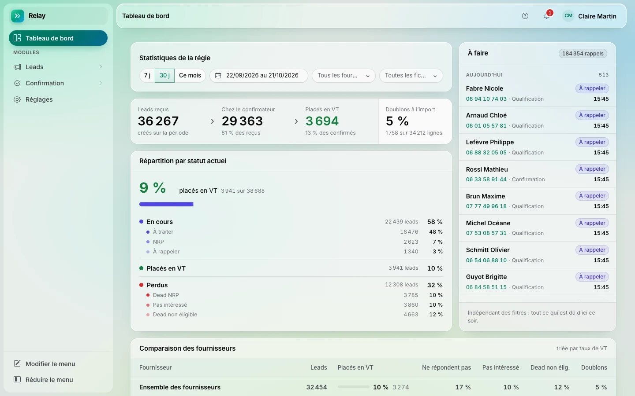This screenshot has height=396, width=635.
Task: Click the Ensemble des fournisseurs row
Action: click(373, 387)
